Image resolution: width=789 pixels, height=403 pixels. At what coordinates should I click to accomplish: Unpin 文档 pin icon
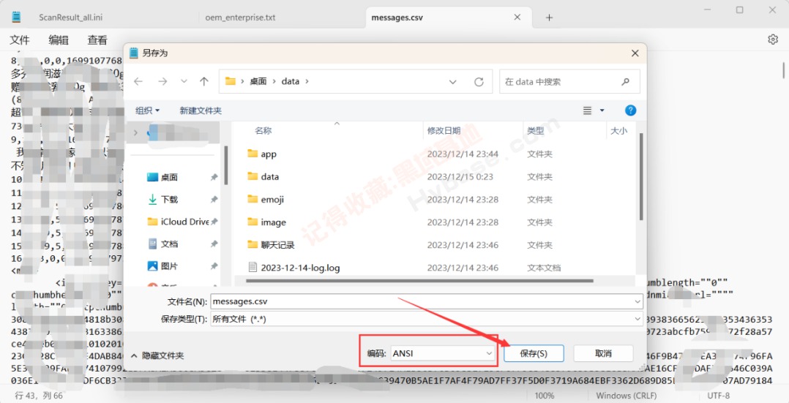pos(214,244)
